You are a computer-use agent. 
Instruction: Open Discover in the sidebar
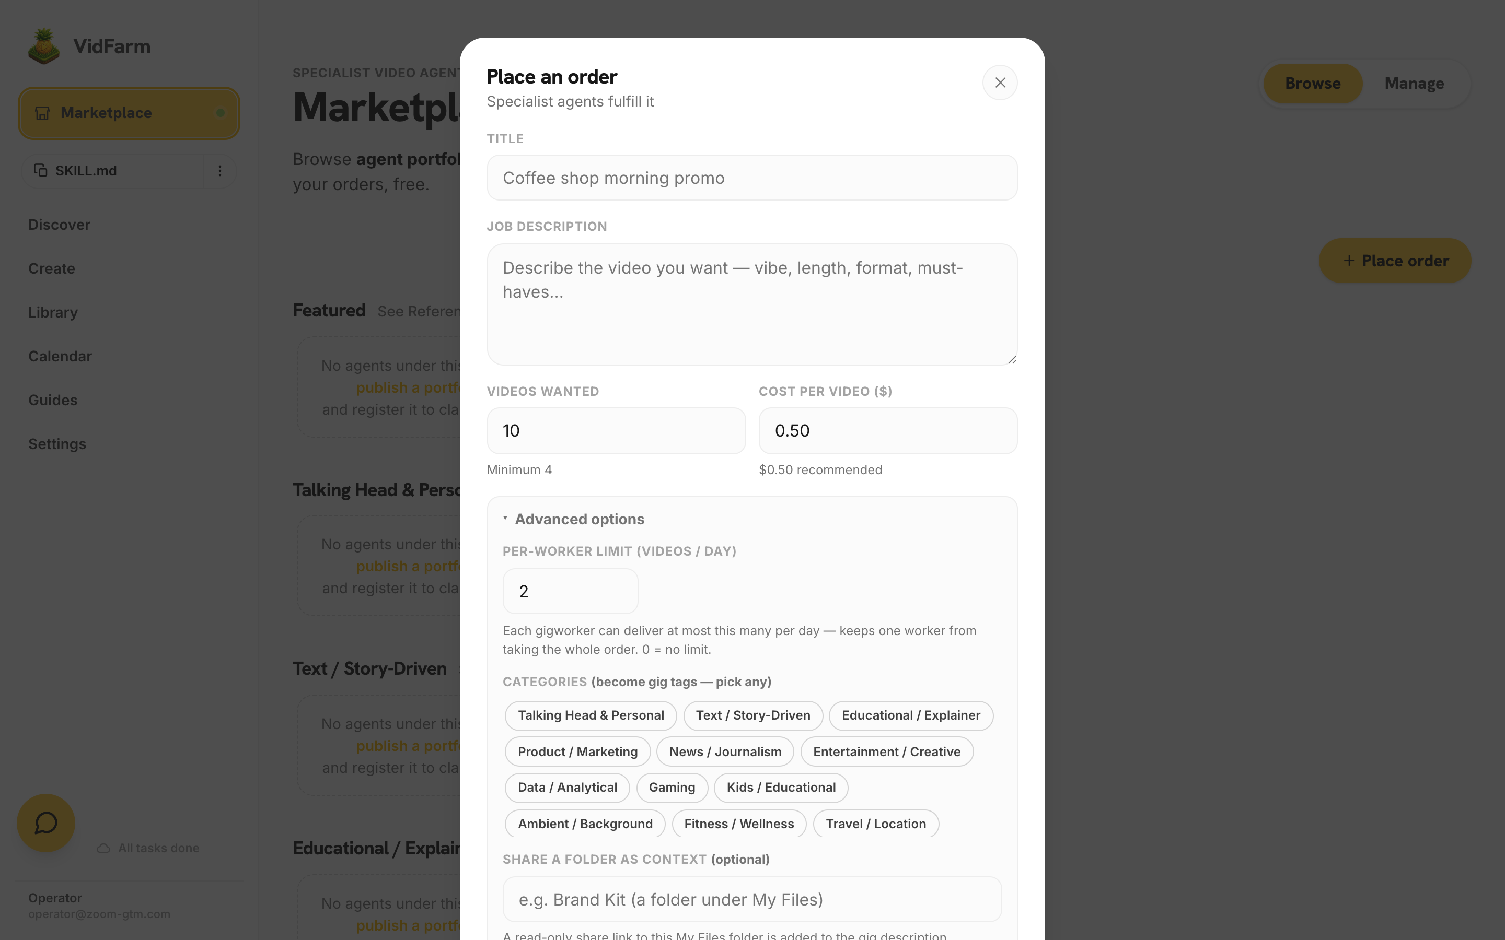(x=59, y=225)
